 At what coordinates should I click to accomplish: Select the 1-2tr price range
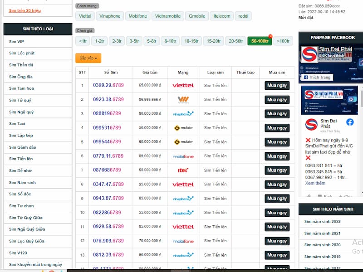click(x=99, y=41)
